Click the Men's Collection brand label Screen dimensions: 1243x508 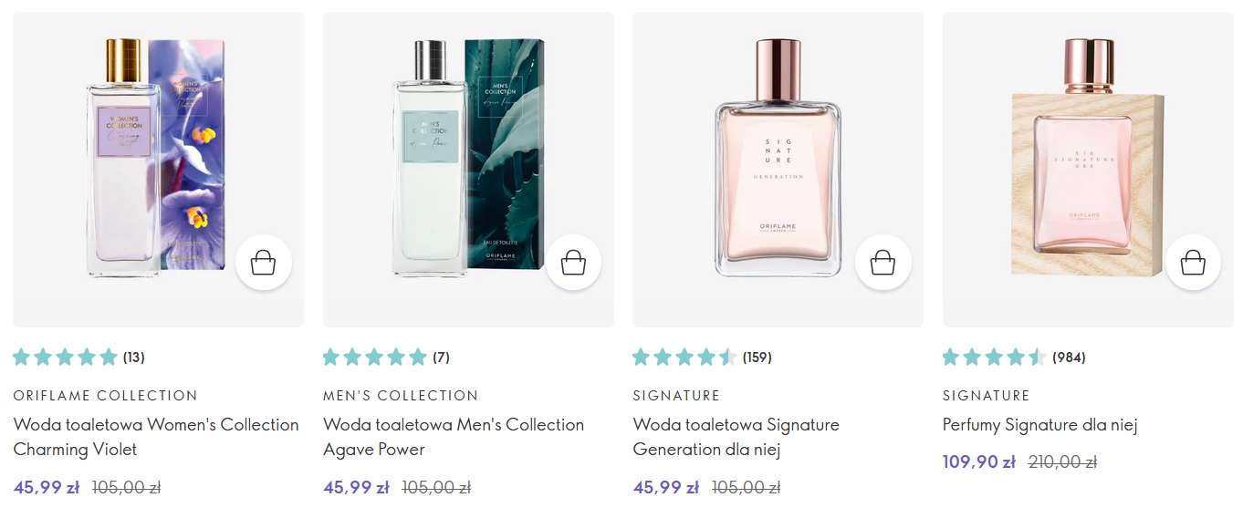coord(401,396)
